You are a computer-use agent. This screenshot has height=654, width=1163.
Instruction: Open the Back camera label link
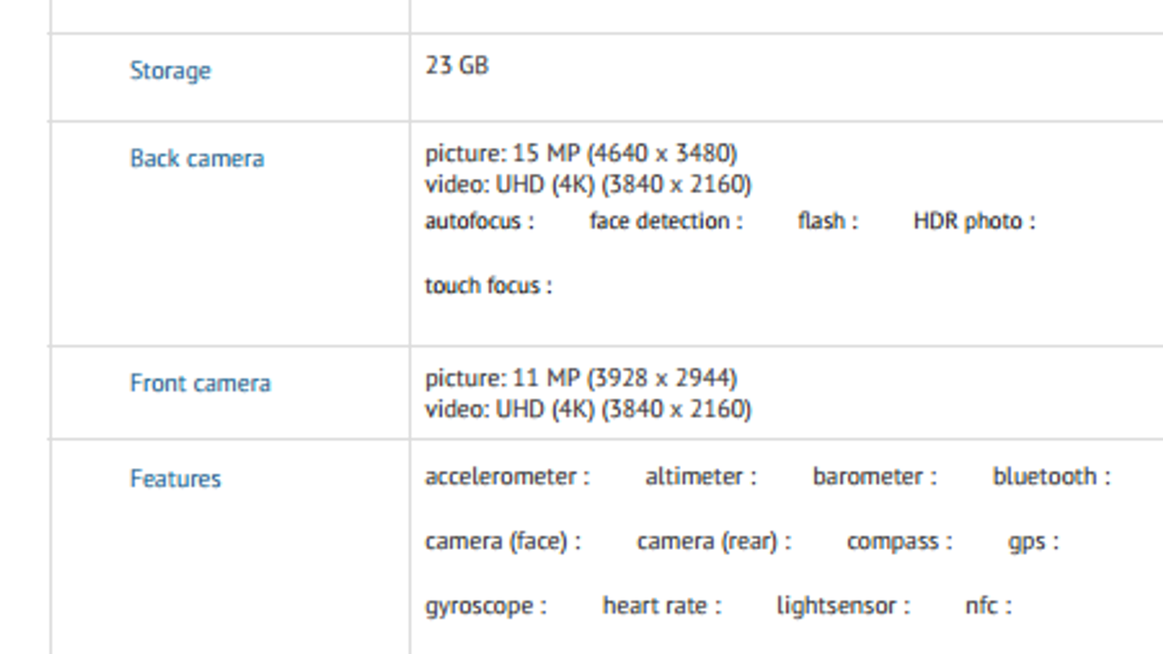click(196, 158)
